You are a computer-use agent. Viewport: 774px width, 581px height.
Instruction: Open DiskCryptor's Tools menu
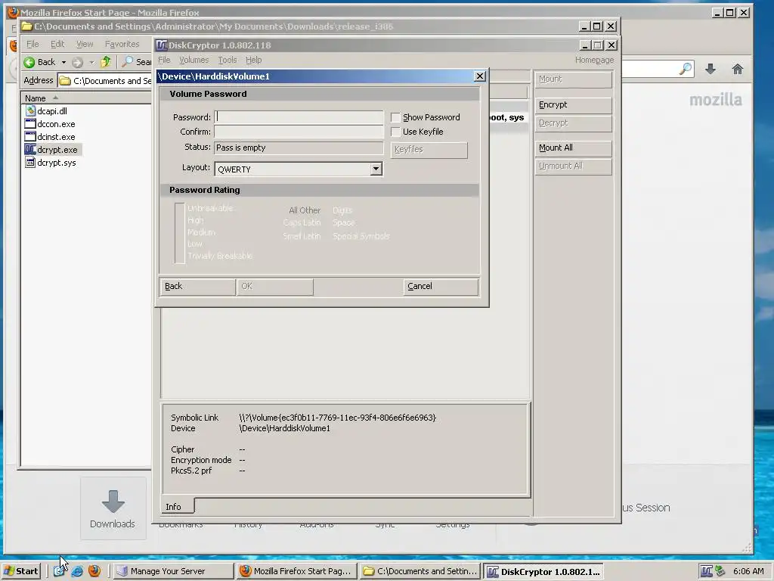click(x=227, y=60)
